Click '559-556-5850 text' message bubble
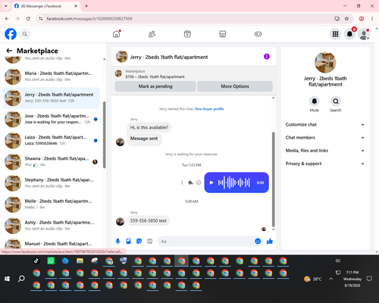The width and height of the screenshot is (379, 303). [149, 220]
